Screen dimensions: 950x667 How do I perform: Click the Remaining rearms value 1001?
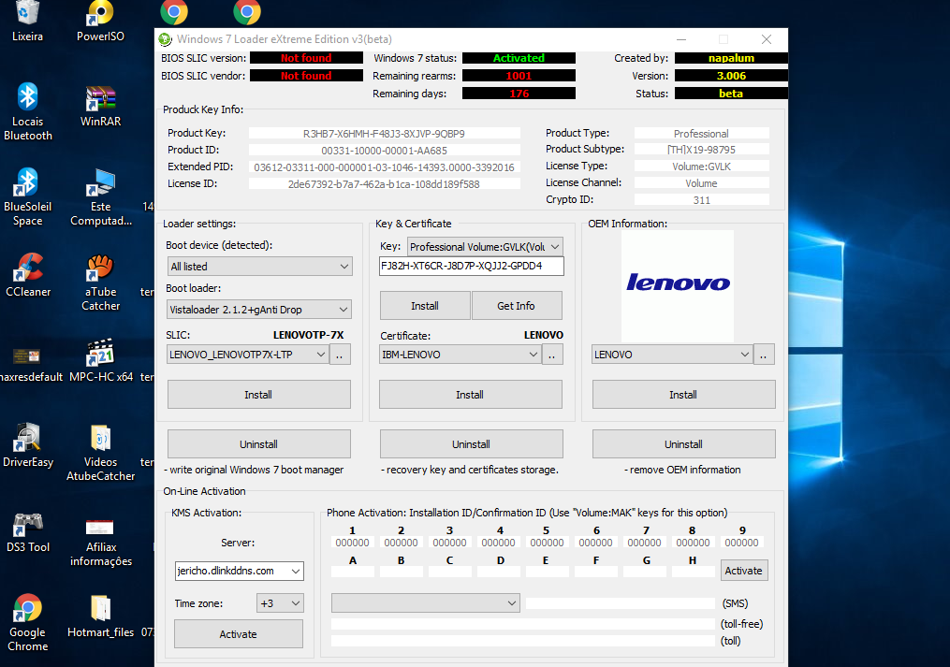coord(519,76)
